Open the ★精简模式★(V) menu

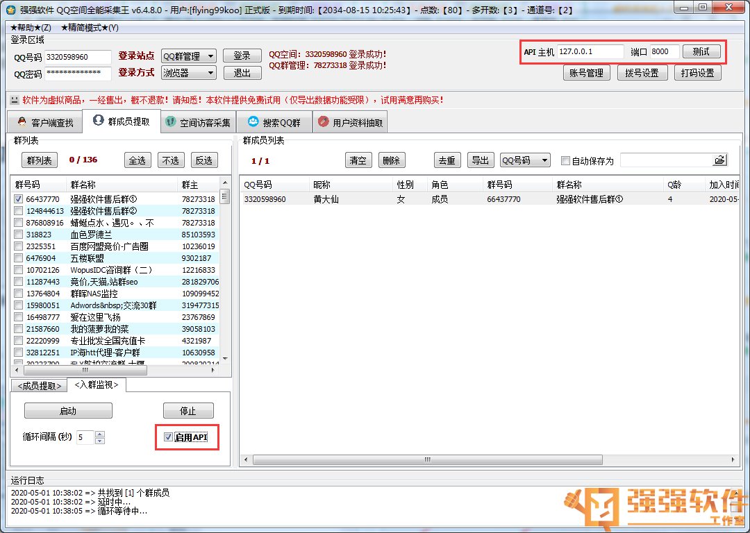[90, 28]
